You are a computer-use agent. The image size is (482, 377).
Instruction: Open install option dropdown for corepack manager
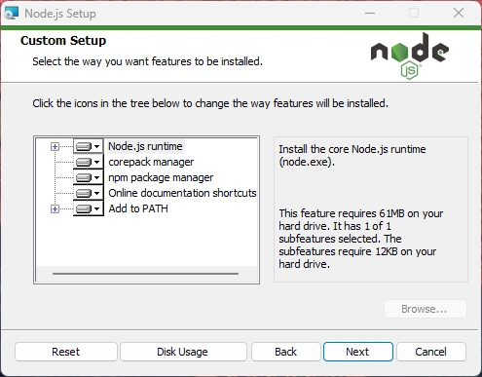click(89, 162)
